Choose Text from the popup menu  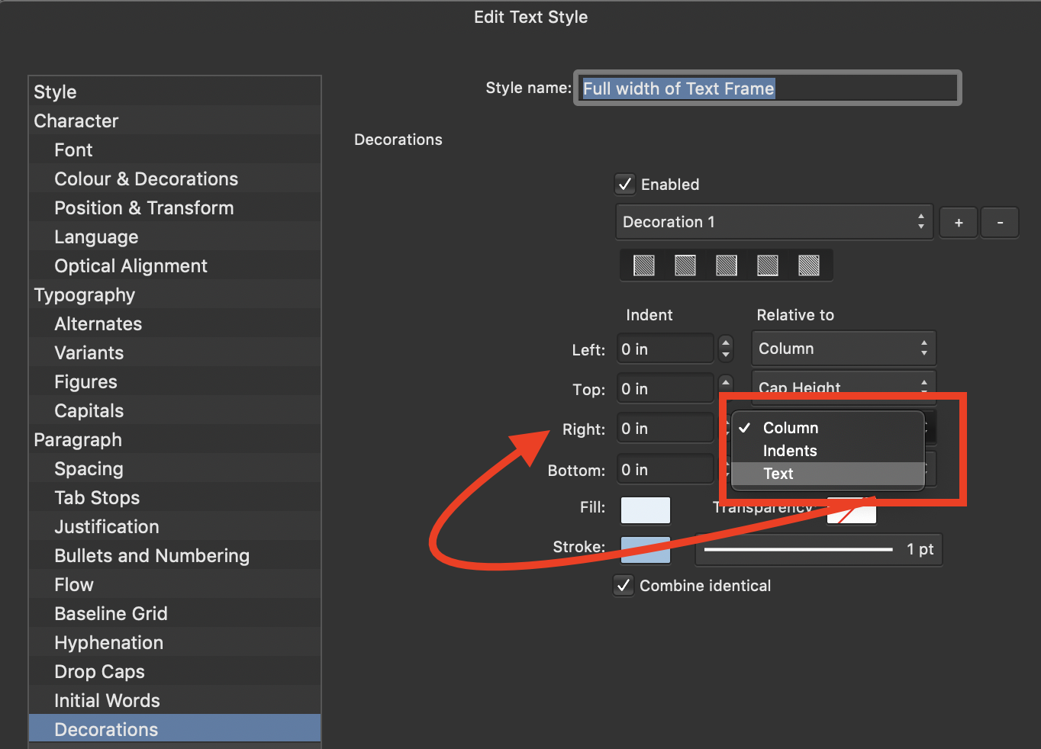coord(778,474)
